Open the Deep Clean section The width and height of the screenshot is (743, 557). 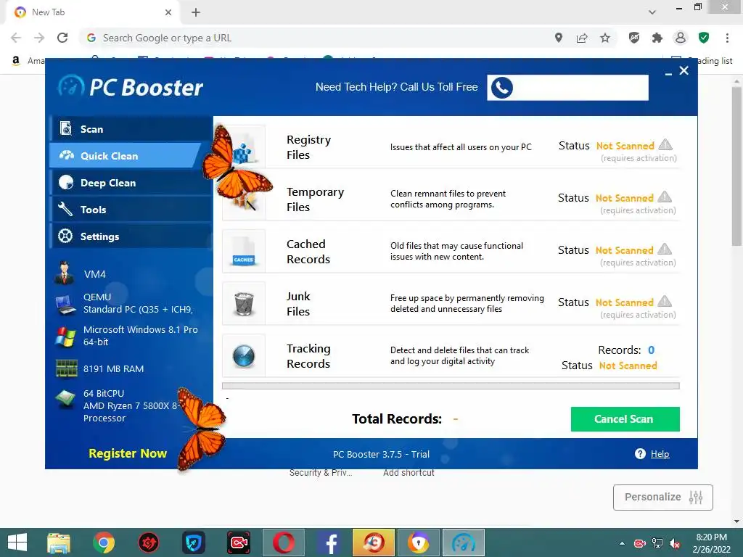(x=131, y=183)
